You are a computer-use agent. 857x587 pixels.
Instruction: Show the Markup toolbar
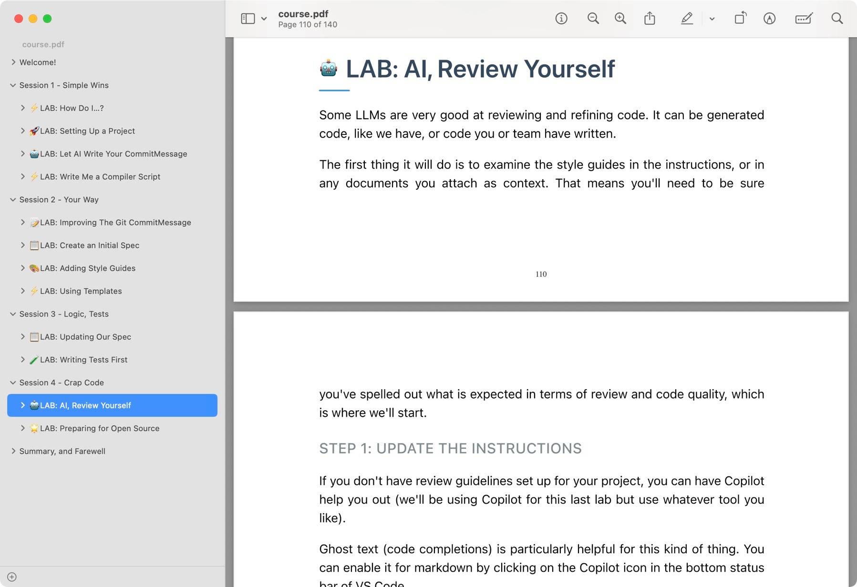[769, 19]
